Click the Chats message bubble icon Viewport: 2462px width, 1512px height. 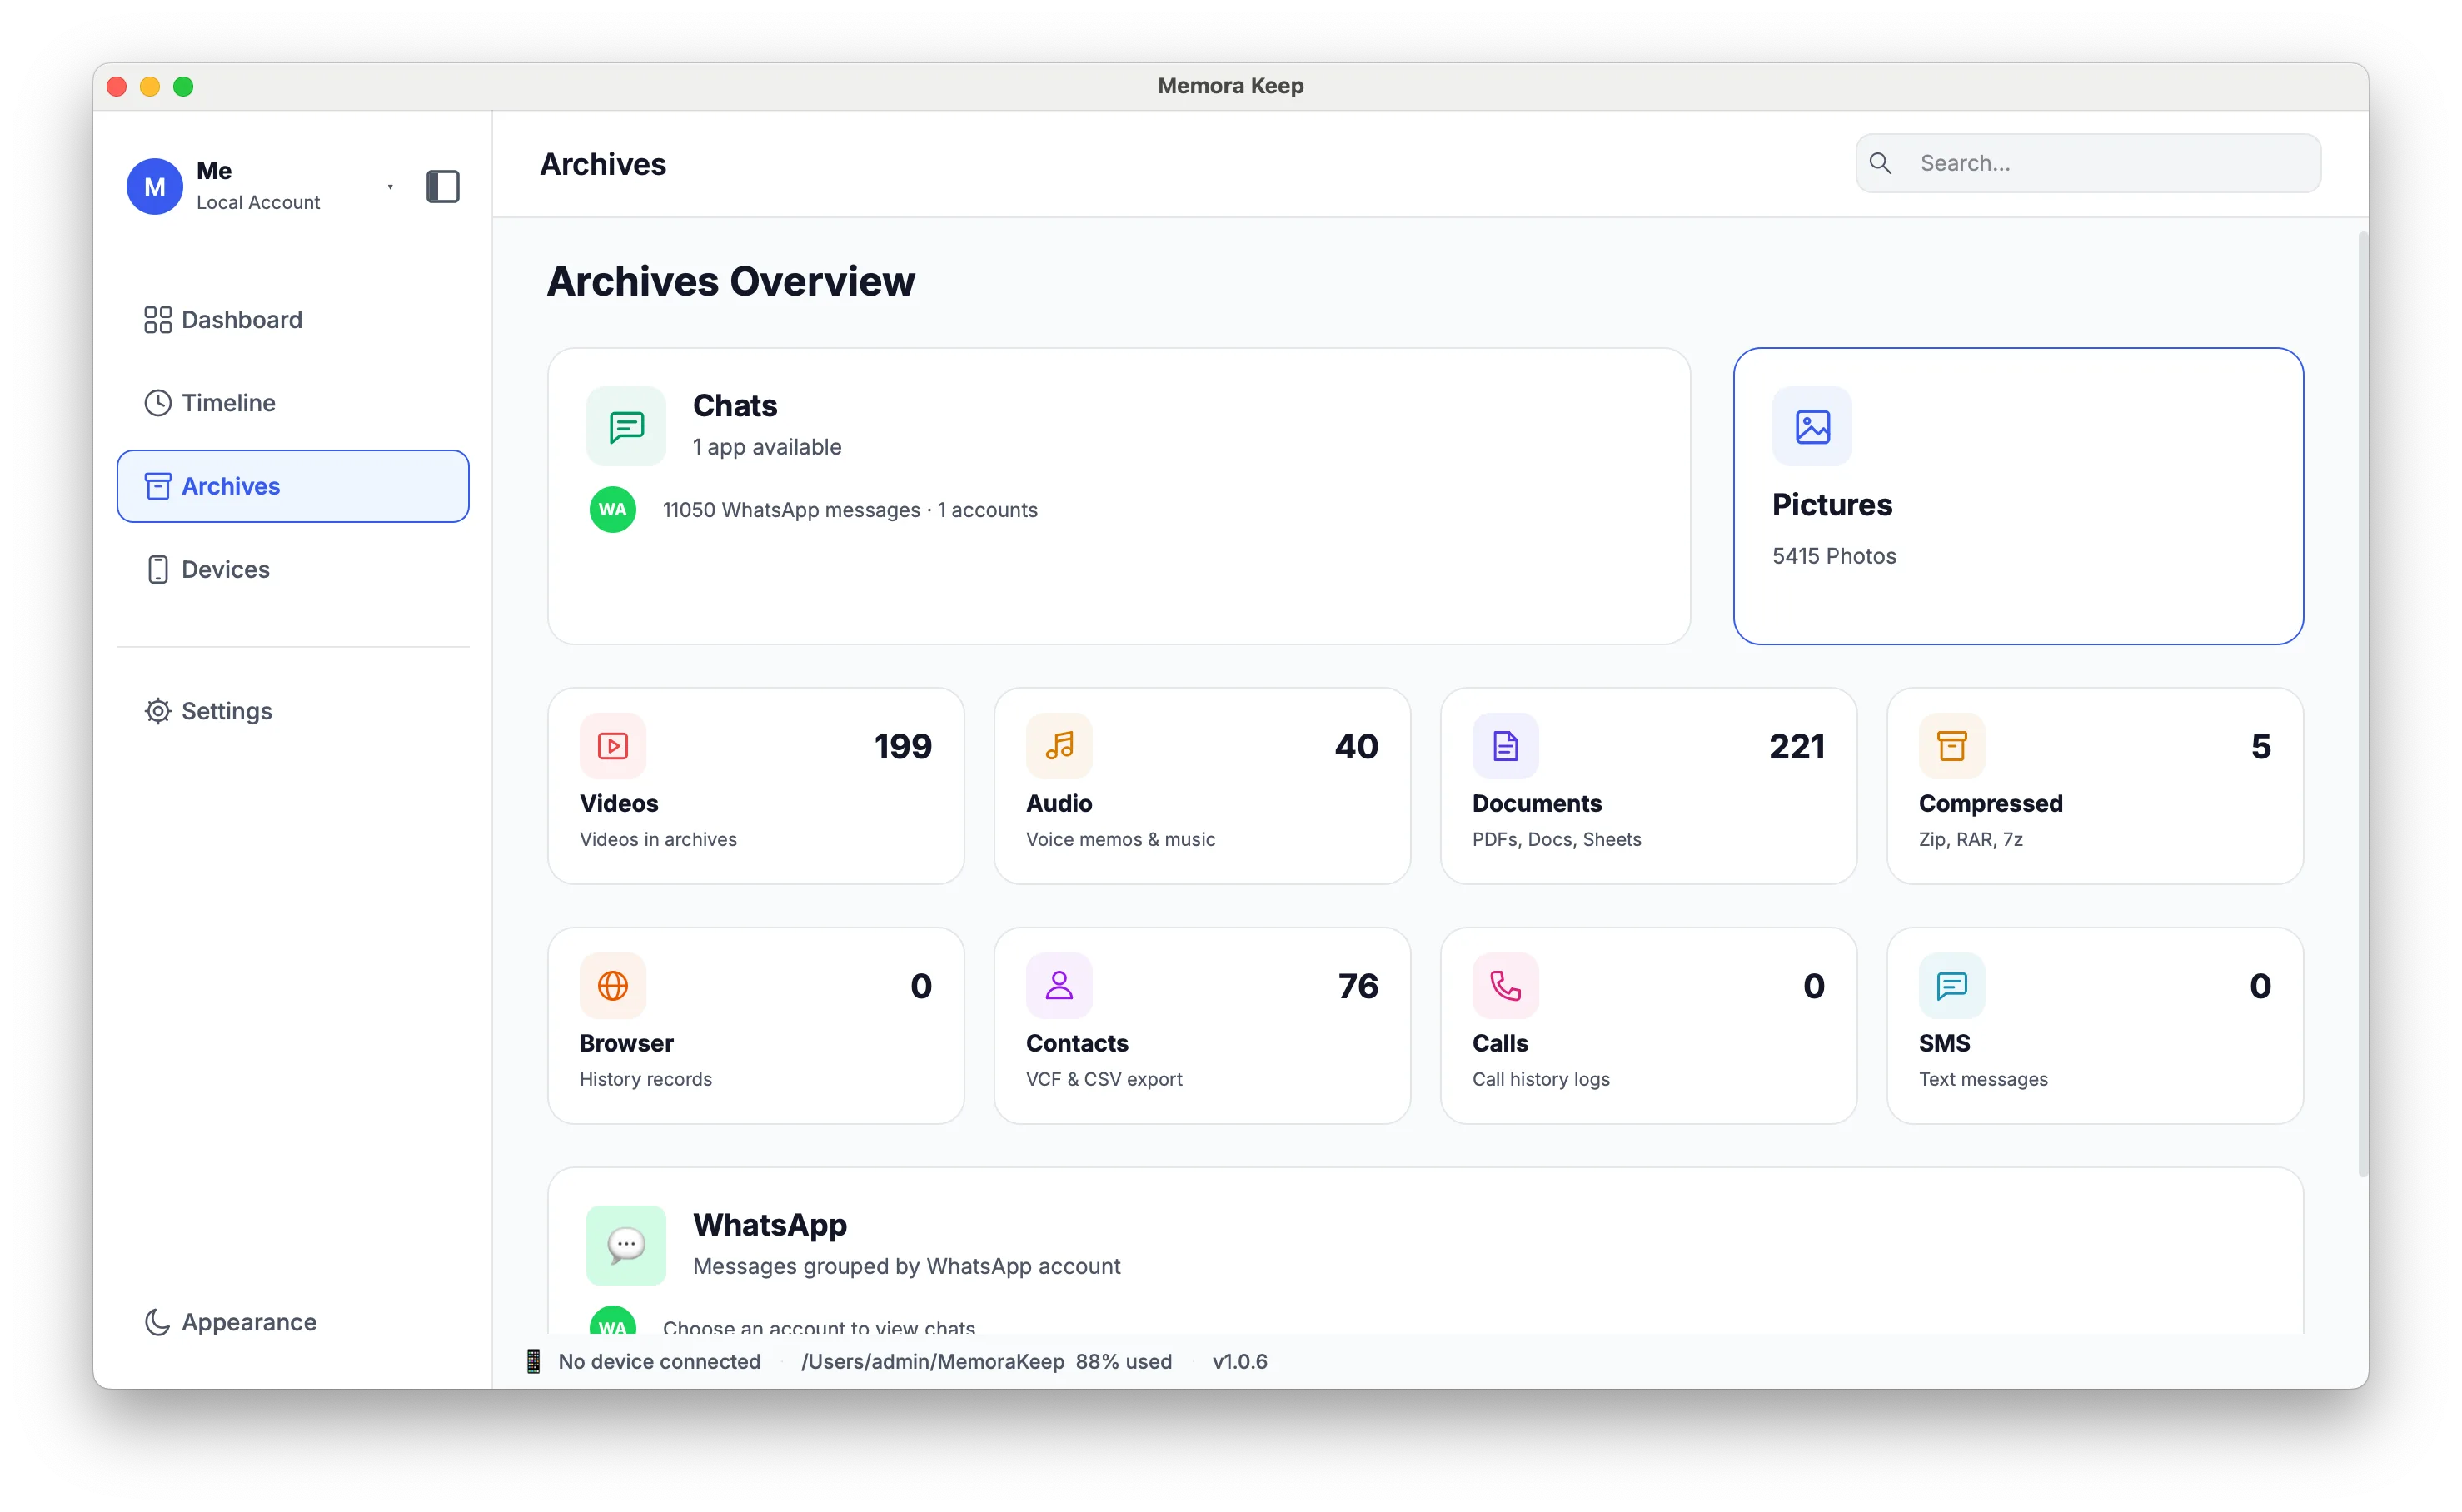click(x=625, y=426)
